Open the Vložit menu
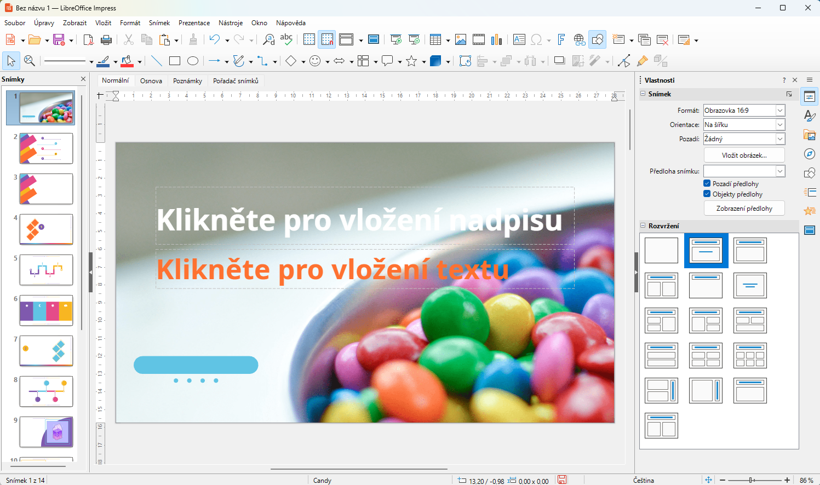 tap(103, 23)
